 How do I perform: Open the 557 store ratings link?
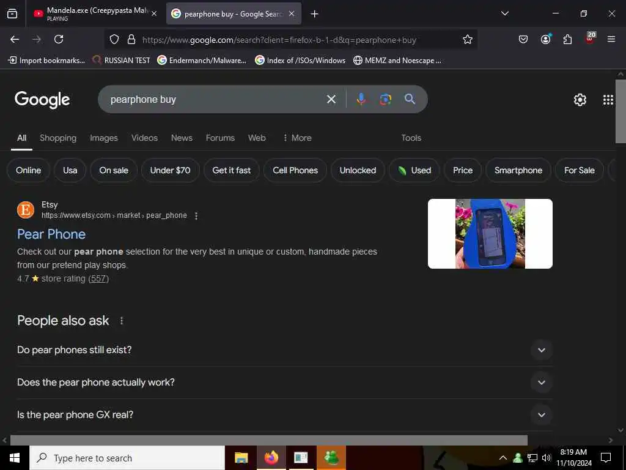tap(98, 278)
